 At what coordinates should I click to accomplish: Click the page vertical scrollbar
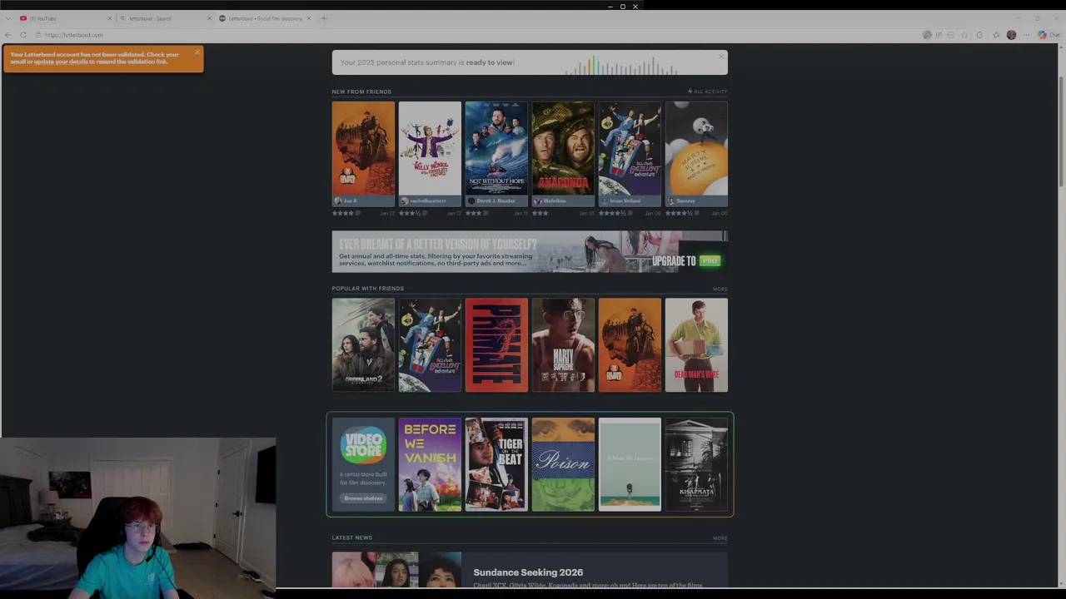coord(1061,133)
